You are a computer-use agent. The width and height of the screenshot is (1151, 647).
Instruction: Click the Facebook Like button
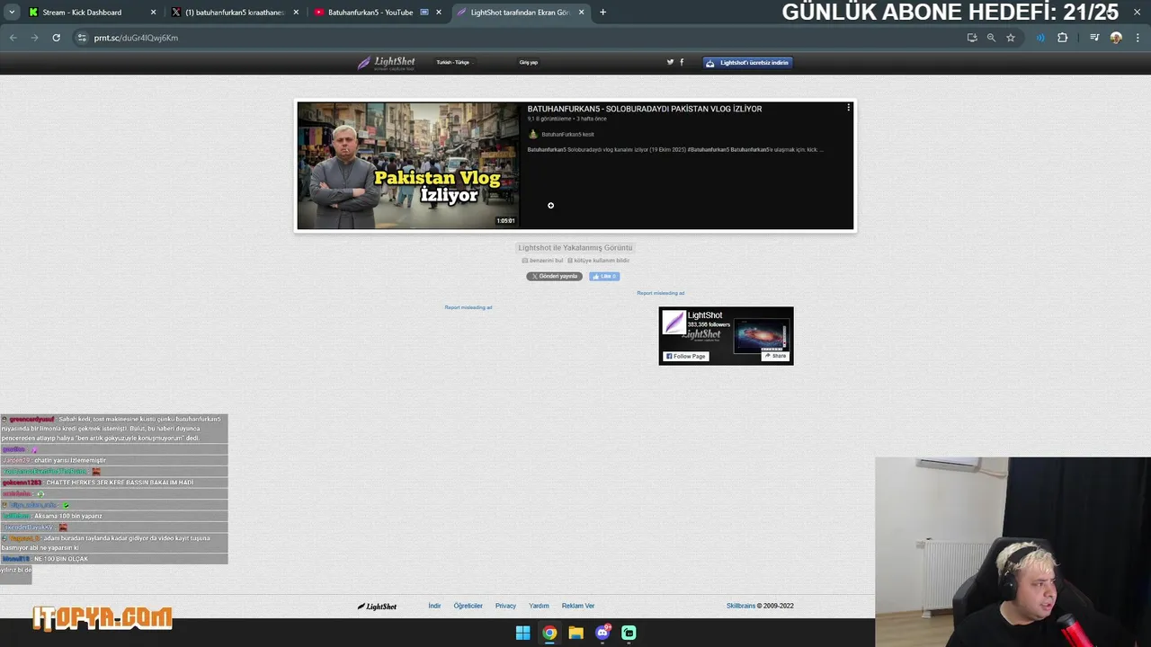(x=604, y=277)
